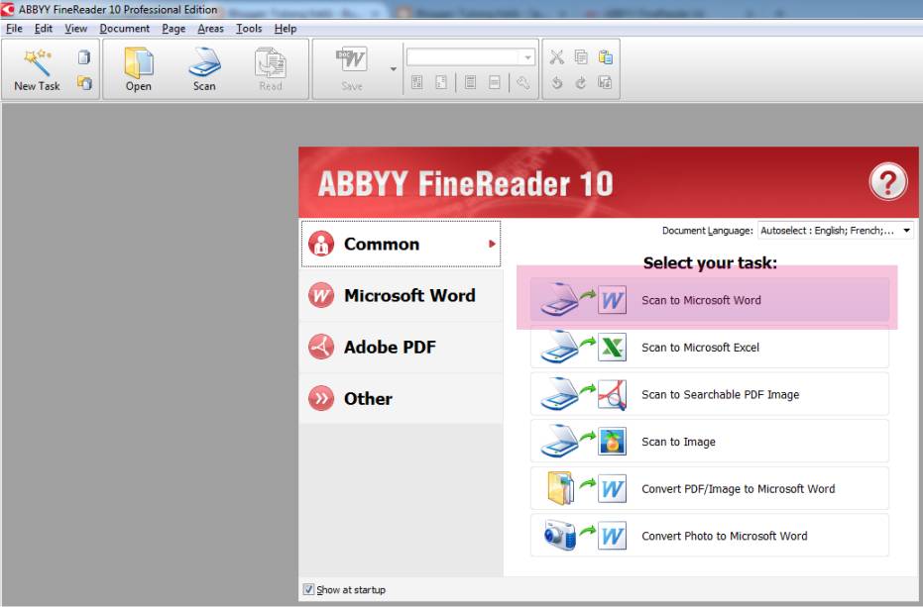The image size is (923, 607).
Task: Choose Convert PDF/Image to Microsoft Word
Action: pos(709,489)
